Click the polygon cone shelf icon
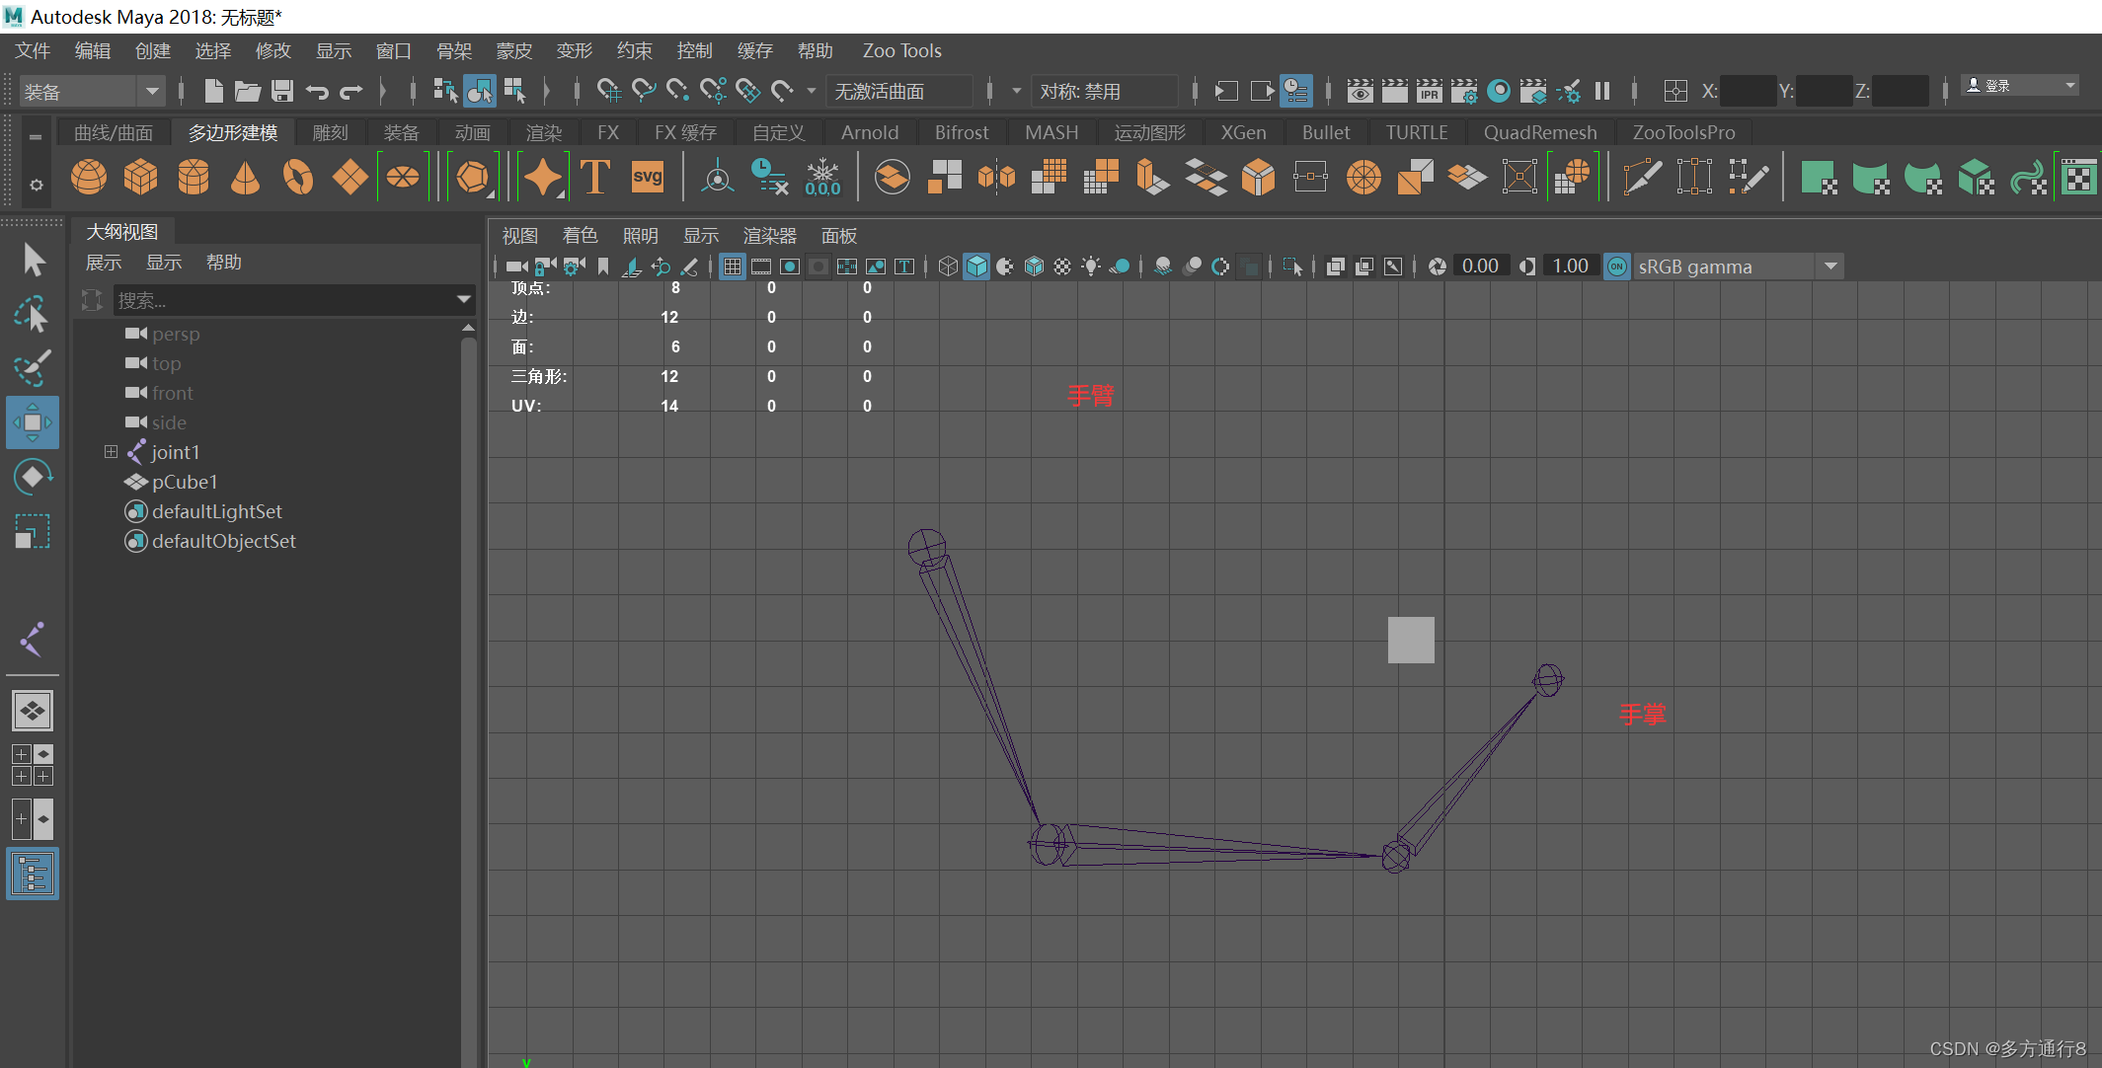The height and width of the screenshot is (1068, 2102). point(245,178)
